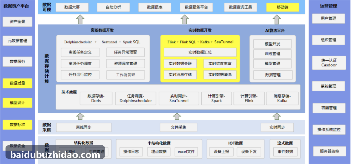Select the 文件采集 box

[178, 127]
